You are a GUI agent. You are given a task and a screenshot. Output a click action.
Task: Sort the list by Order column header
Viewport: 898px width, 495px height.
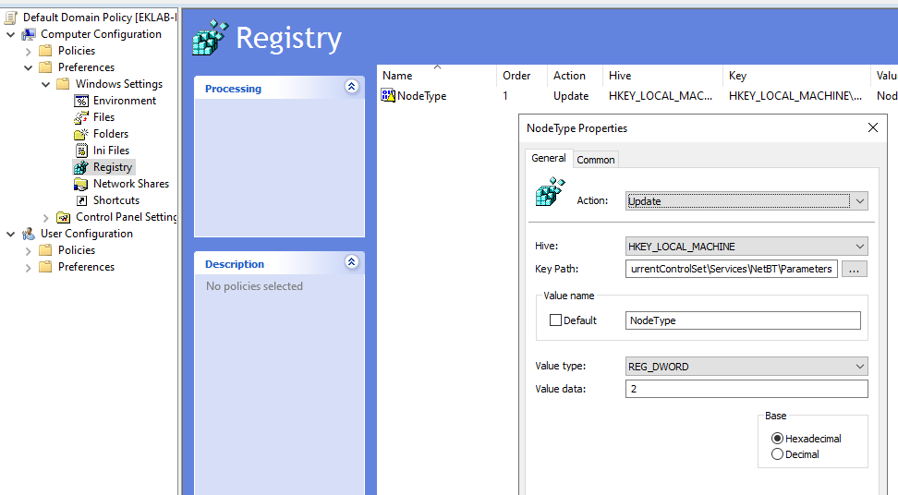[x=516, y=76]
